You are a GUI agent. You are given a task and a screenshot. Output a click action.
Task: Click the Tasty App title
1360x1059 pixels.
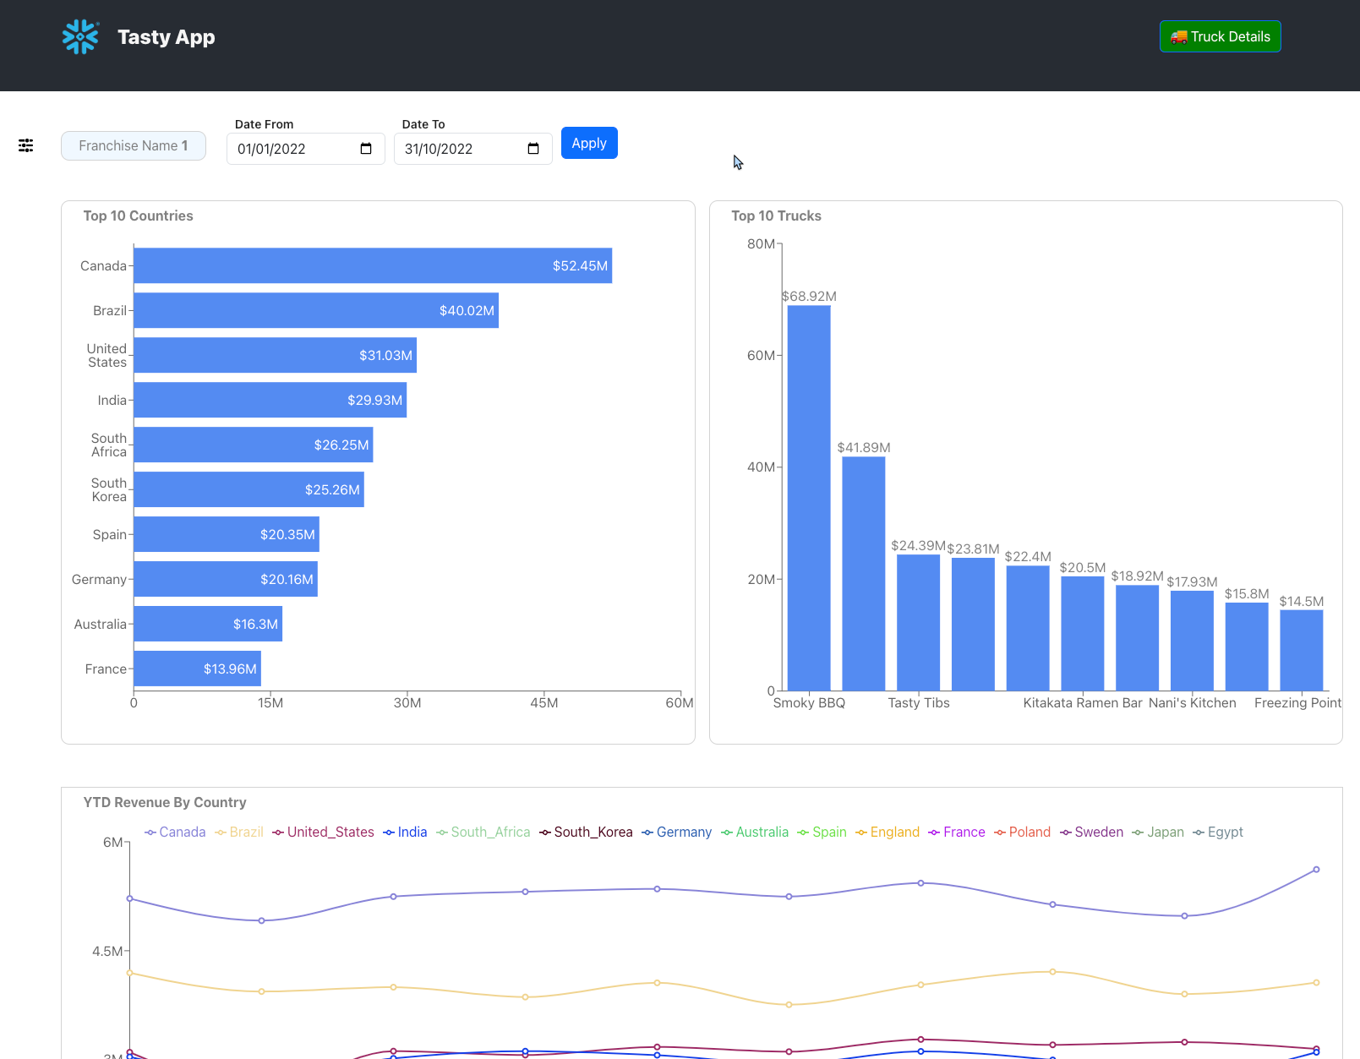(x=167, y=37)
